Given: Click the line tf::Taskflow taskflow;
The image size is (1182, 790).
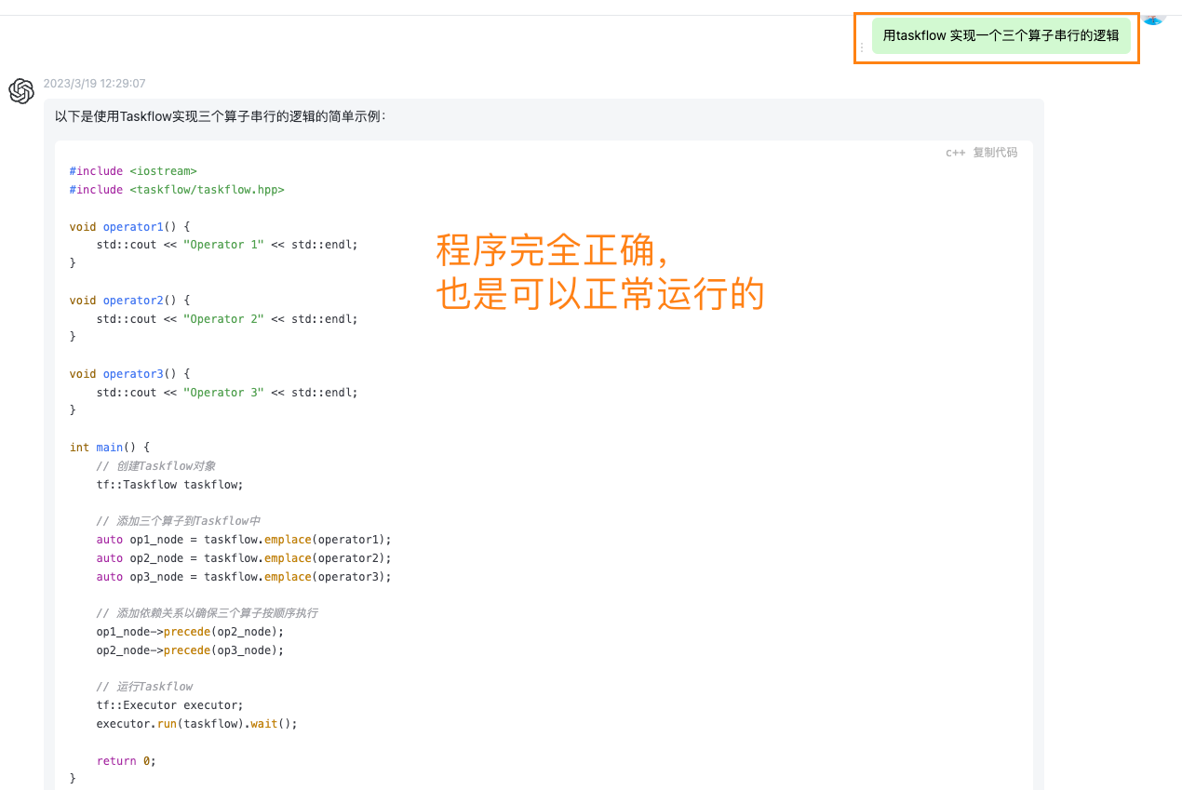Looking at the screenshot, I should pos(169,485).
